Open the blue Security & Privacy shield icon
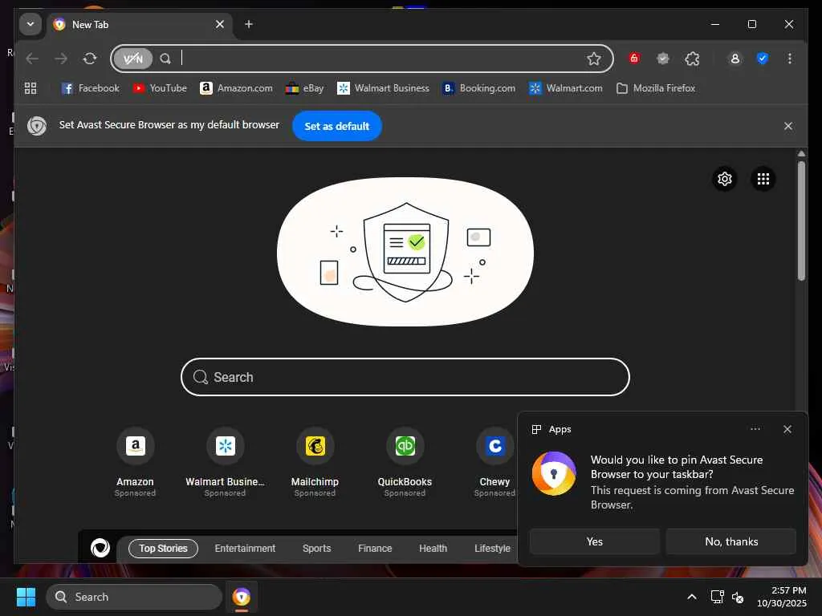Screen dimensions: 822x616 click(763, 59)
